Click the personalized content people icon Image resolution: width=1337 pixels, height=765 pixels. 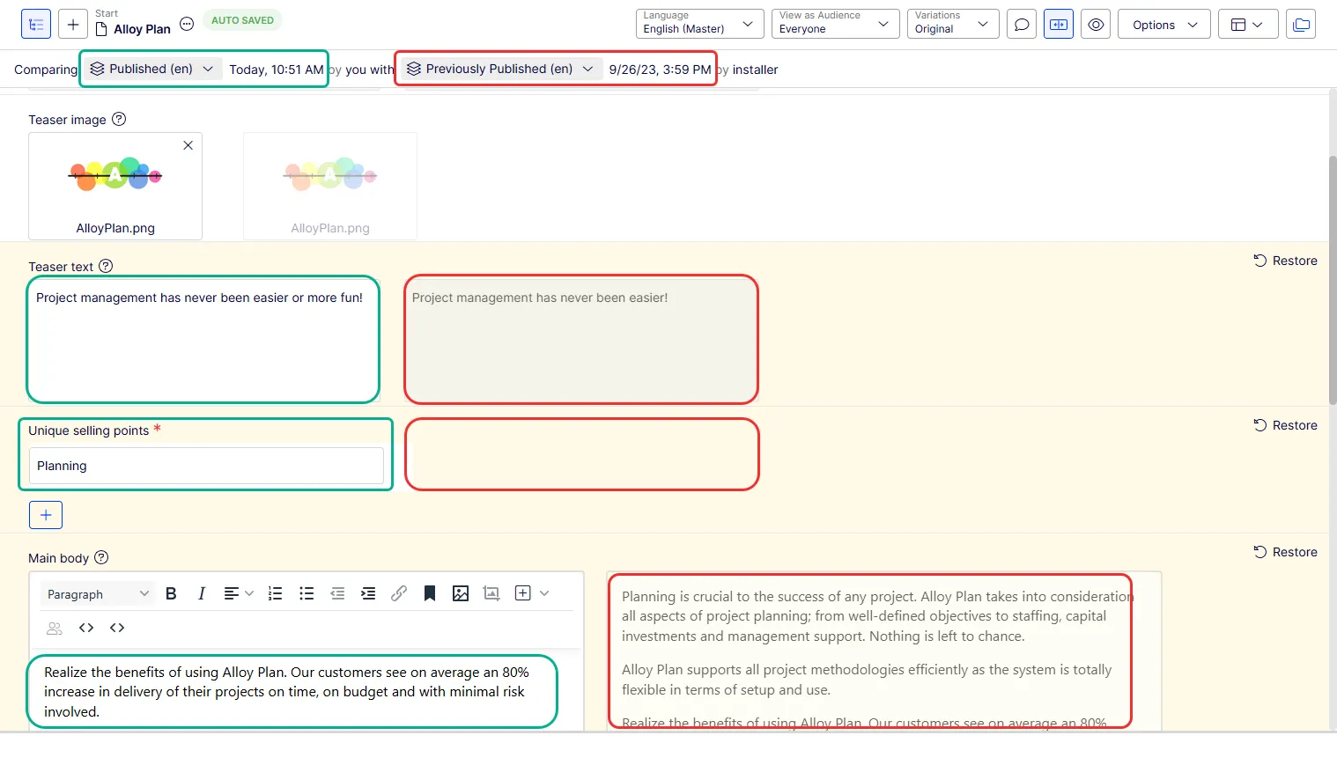tap(55, 628)
